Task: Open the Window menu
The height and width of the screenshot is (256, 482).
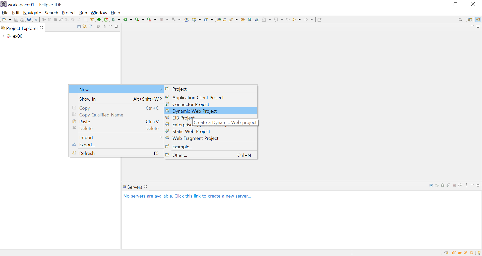Action: 99,13
